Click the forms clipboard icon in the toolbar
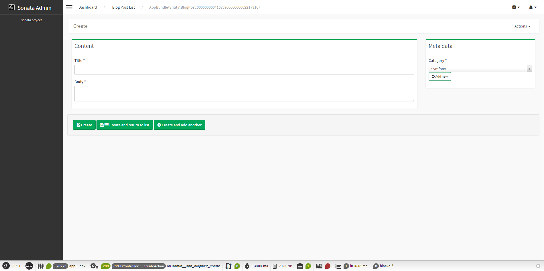 [300, 266]
